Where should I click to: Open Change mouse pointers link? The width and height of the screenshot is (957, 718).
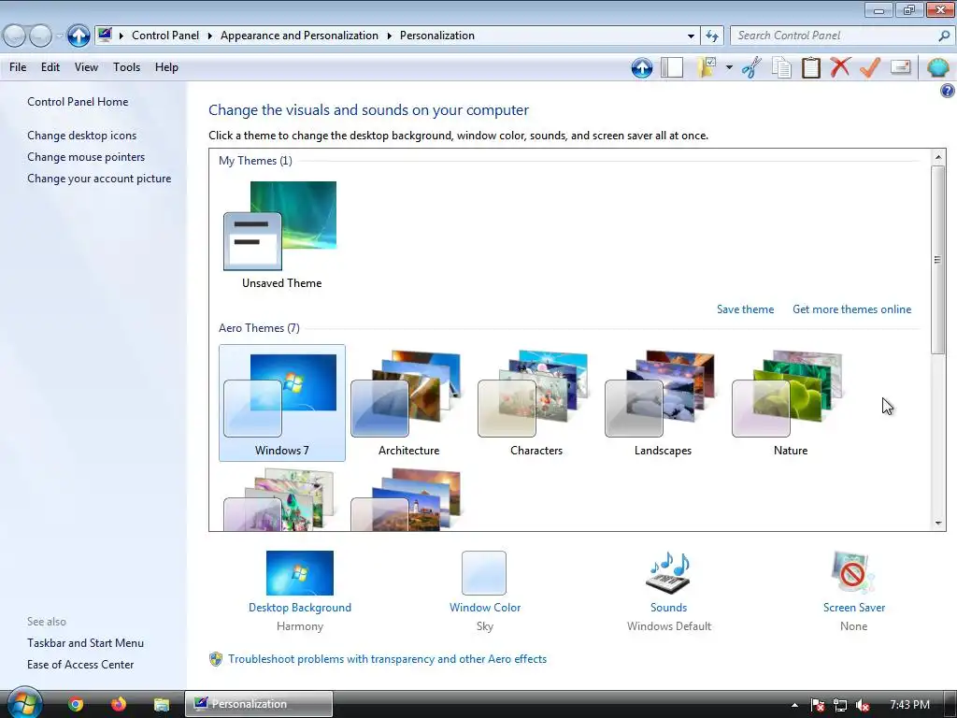tap(86, 157)
